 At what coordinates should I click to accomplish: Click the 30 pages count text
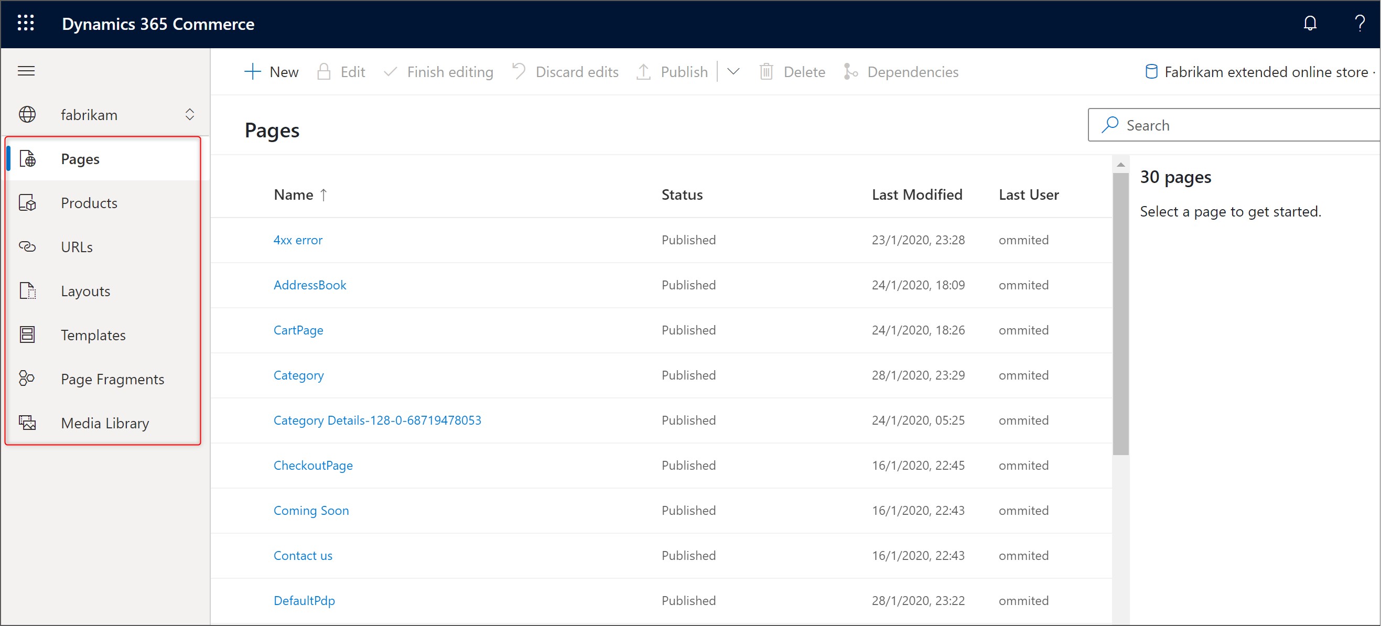pos(1175,176)
